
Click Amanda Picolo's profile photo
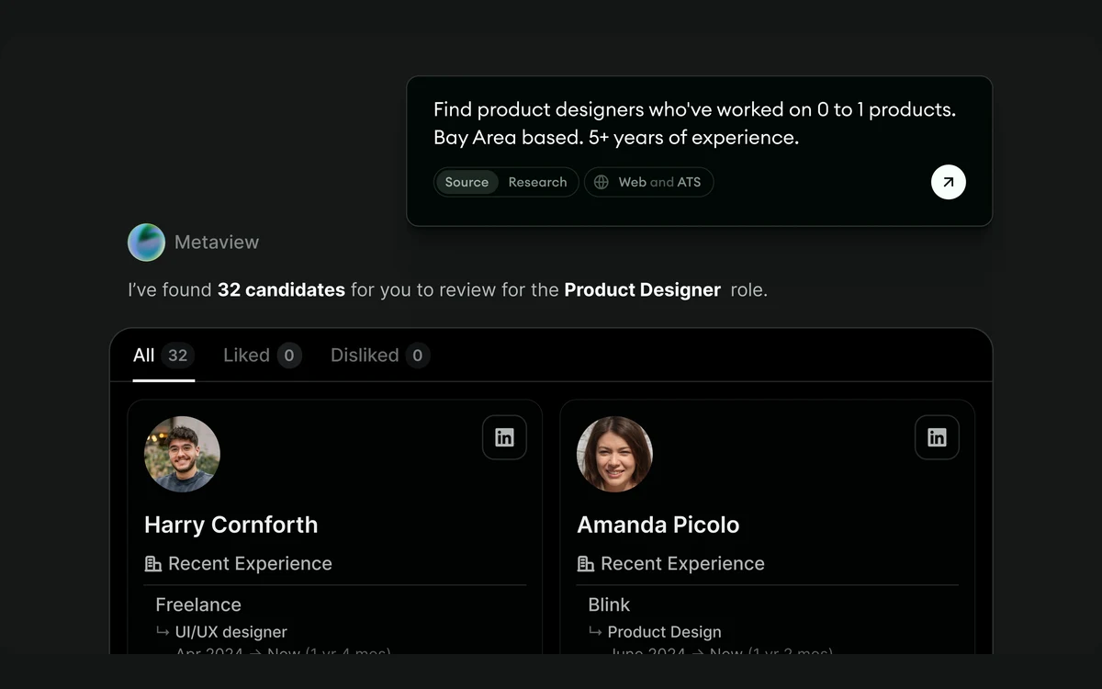(x=614, y=454)
